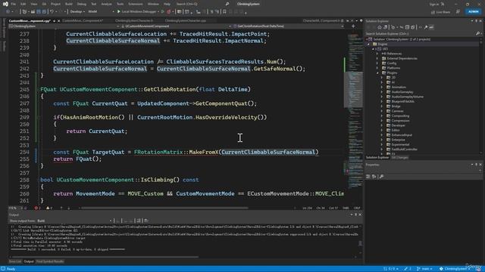The image size is (485, 272).
Task: Click Solution Explorer show all files icon
Action: click(412, 27)
